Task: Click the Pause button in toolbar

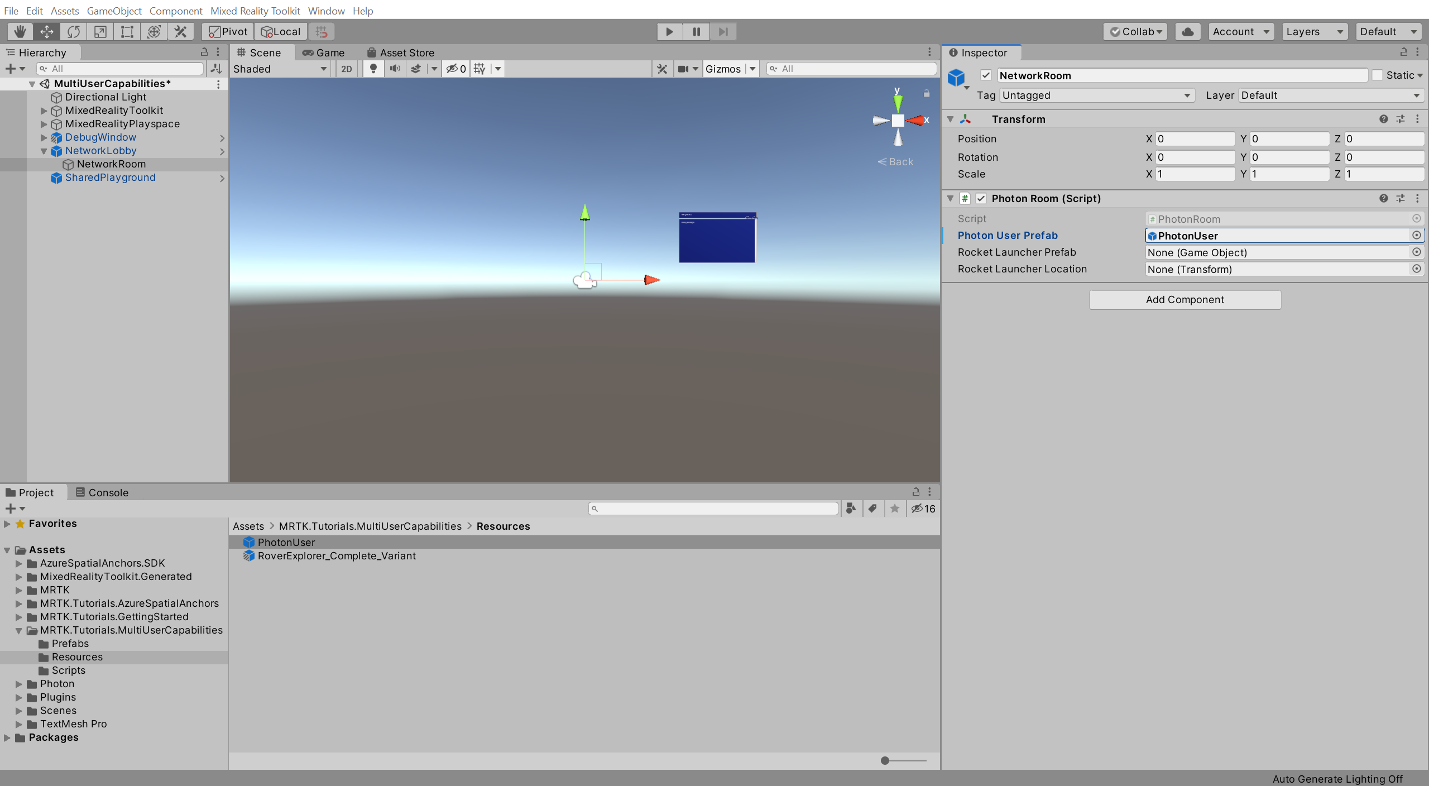Action: 696,31
